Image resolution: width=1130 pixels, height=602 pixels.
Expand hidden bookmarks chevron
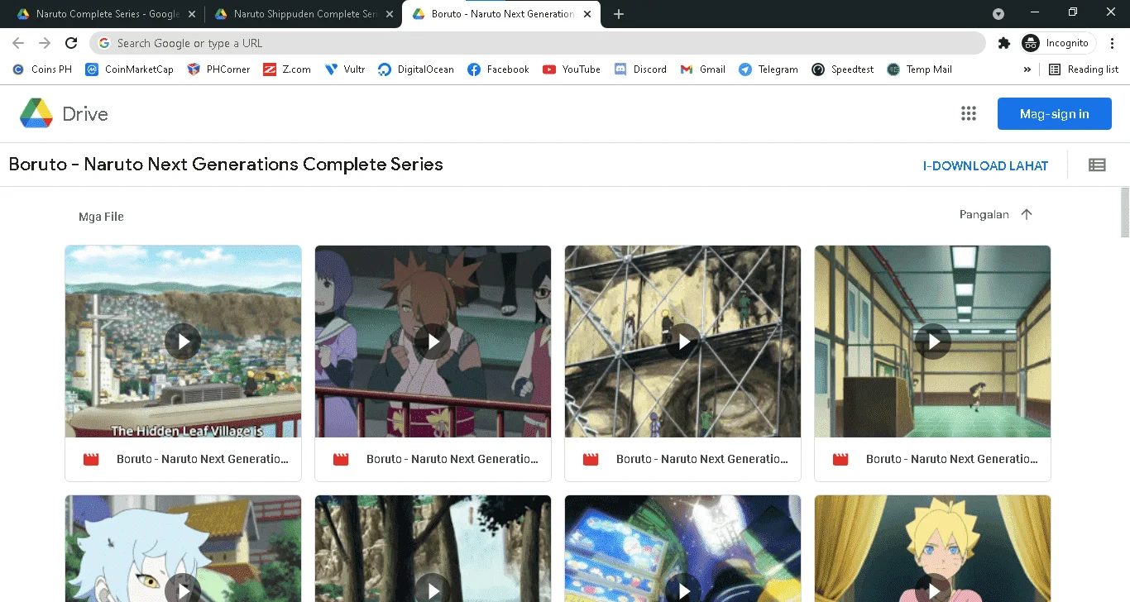point(1027,69)
